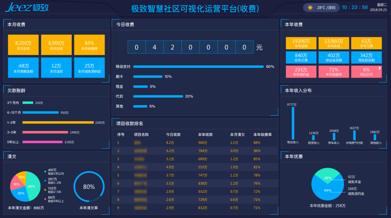Click the 本年清欠金额: 890万 label

[26, 208]
